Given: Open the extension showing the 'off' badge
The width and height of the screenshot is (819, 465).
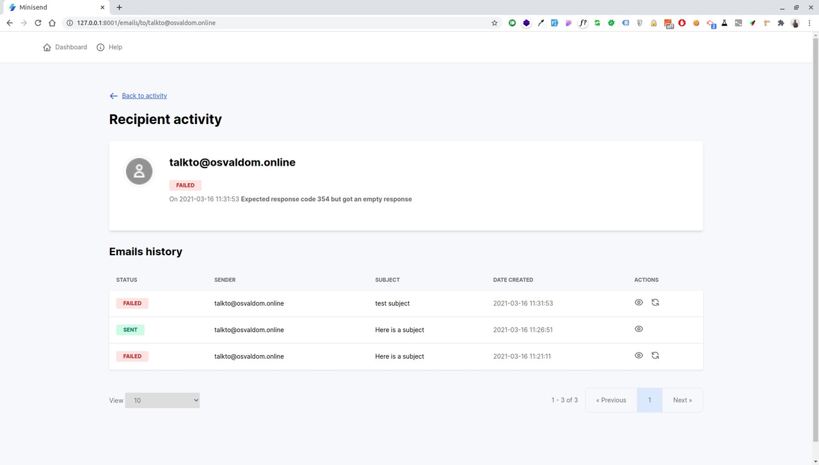Looking at the screenshot, I should pyautogui.click(x=668, y=23).
